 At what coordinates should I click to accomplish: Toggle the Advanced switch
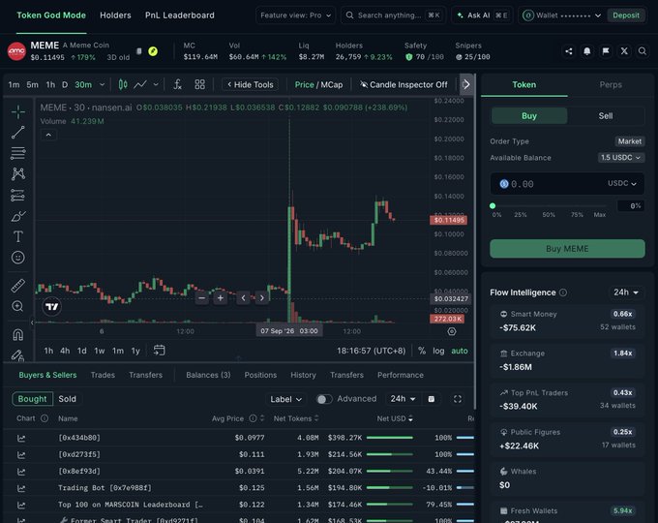coord(323,399)
